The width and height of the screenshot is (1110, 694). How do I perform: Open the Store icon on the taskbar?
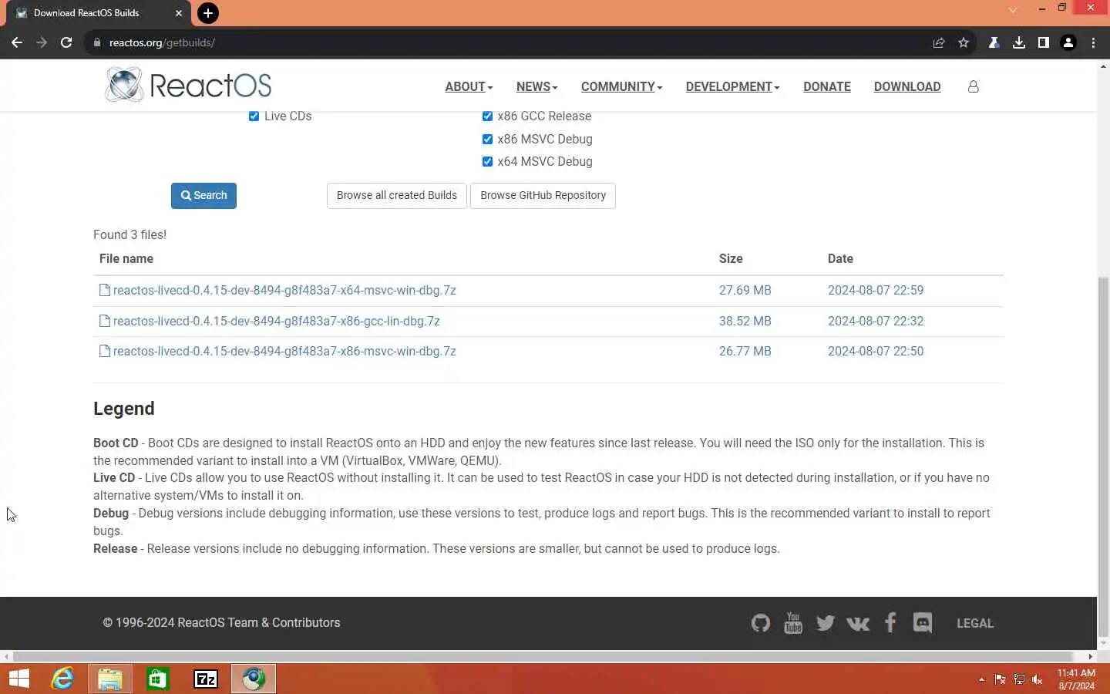coord(158,679)
